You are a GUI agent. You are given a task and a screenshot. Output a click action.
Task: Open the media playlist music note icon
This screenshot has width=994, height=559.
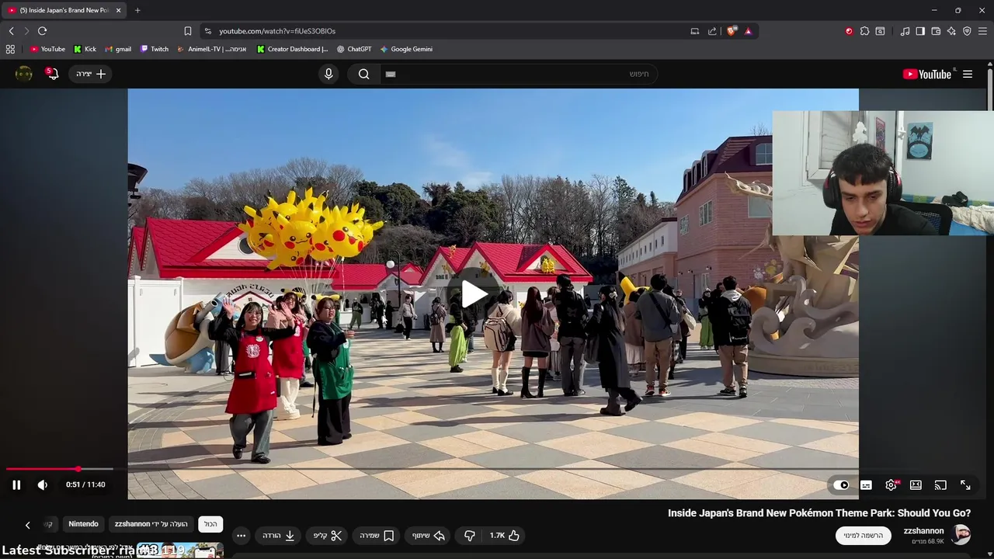point(905,31)
